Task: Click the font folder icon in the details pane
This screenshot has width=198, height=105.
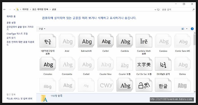Action: click(44, 98)
